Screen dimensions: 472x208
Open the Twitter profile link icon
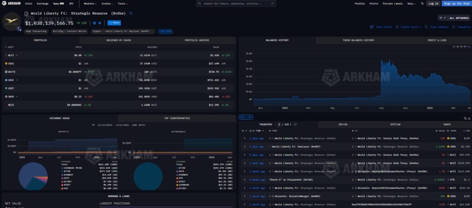[100, 22]
